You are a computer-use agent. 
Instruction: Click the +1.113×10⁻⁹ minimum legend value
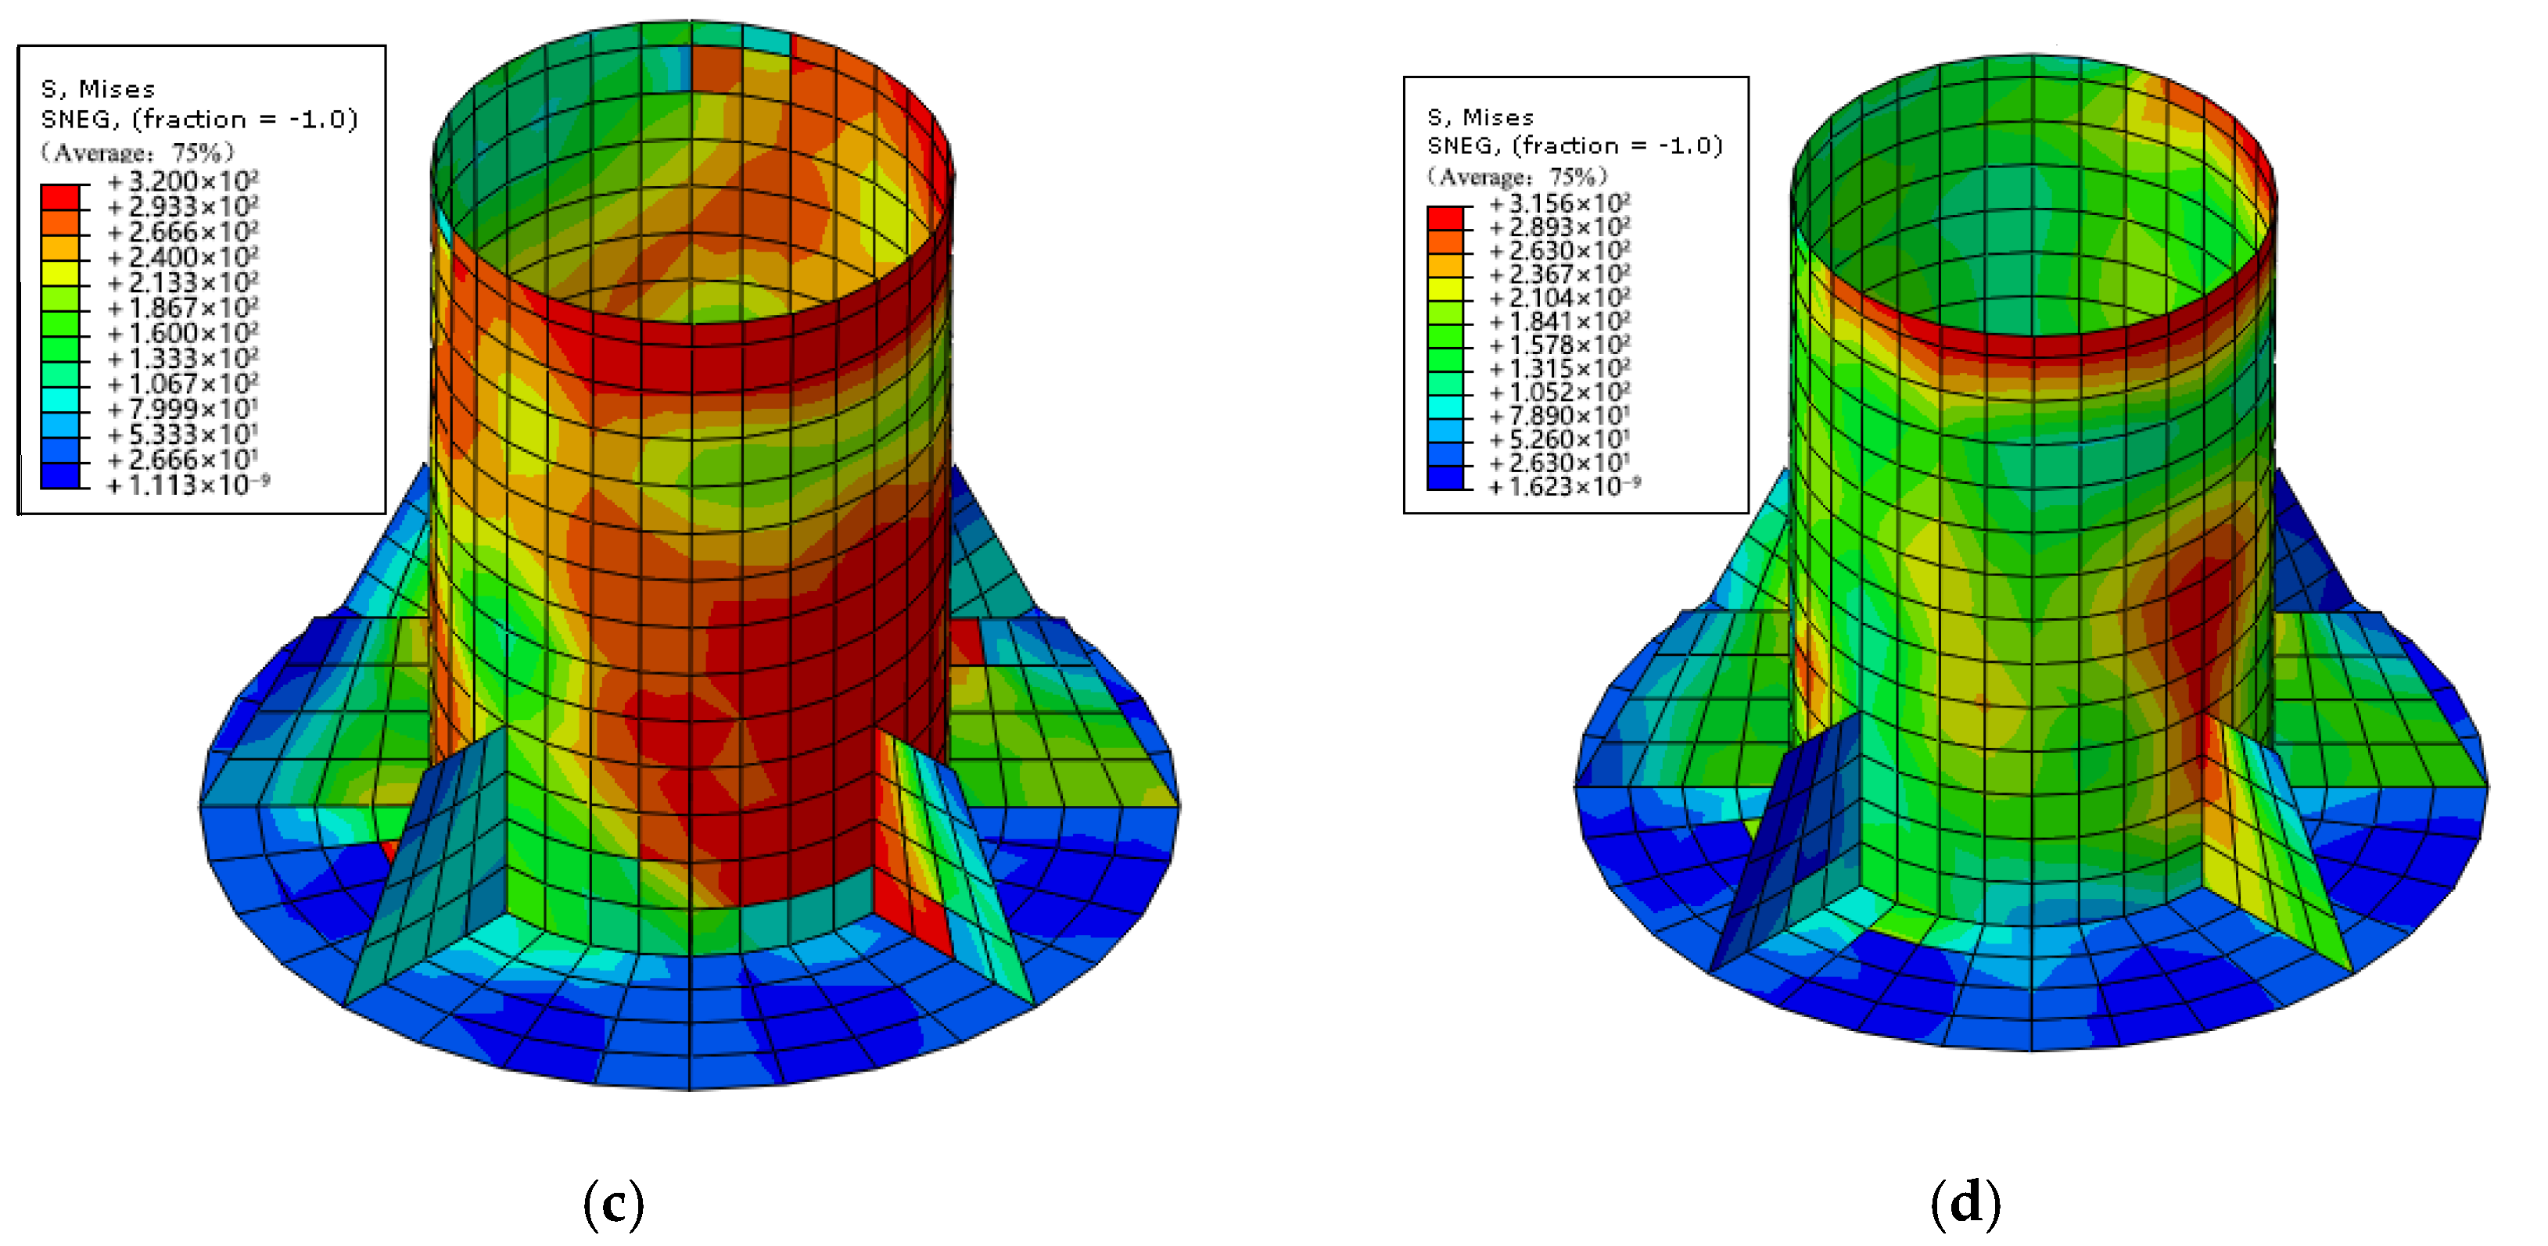(x=188, y=485)
